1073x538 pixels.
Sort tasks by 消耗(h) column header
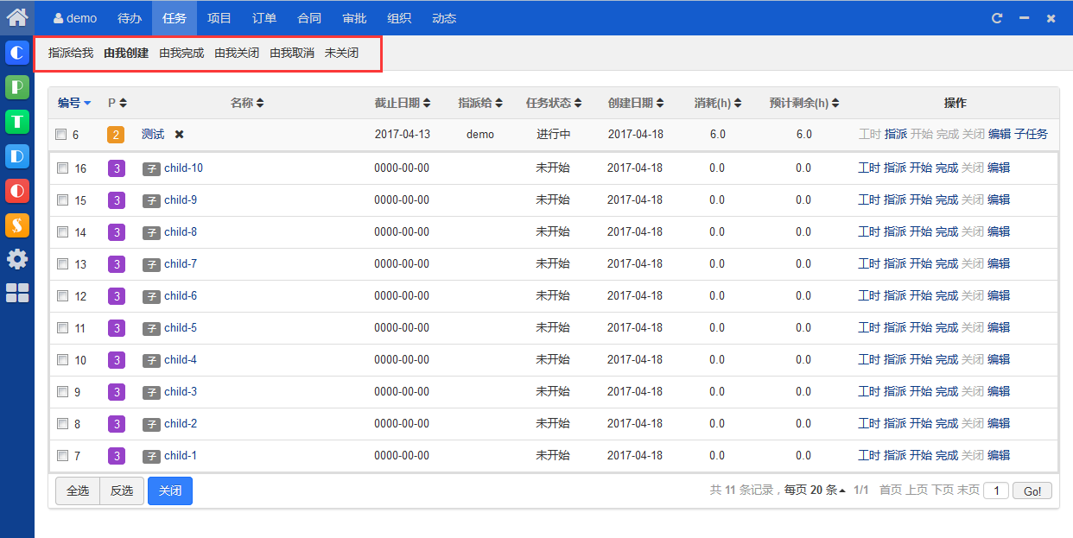pyautogui.click(x=718, y=104)
